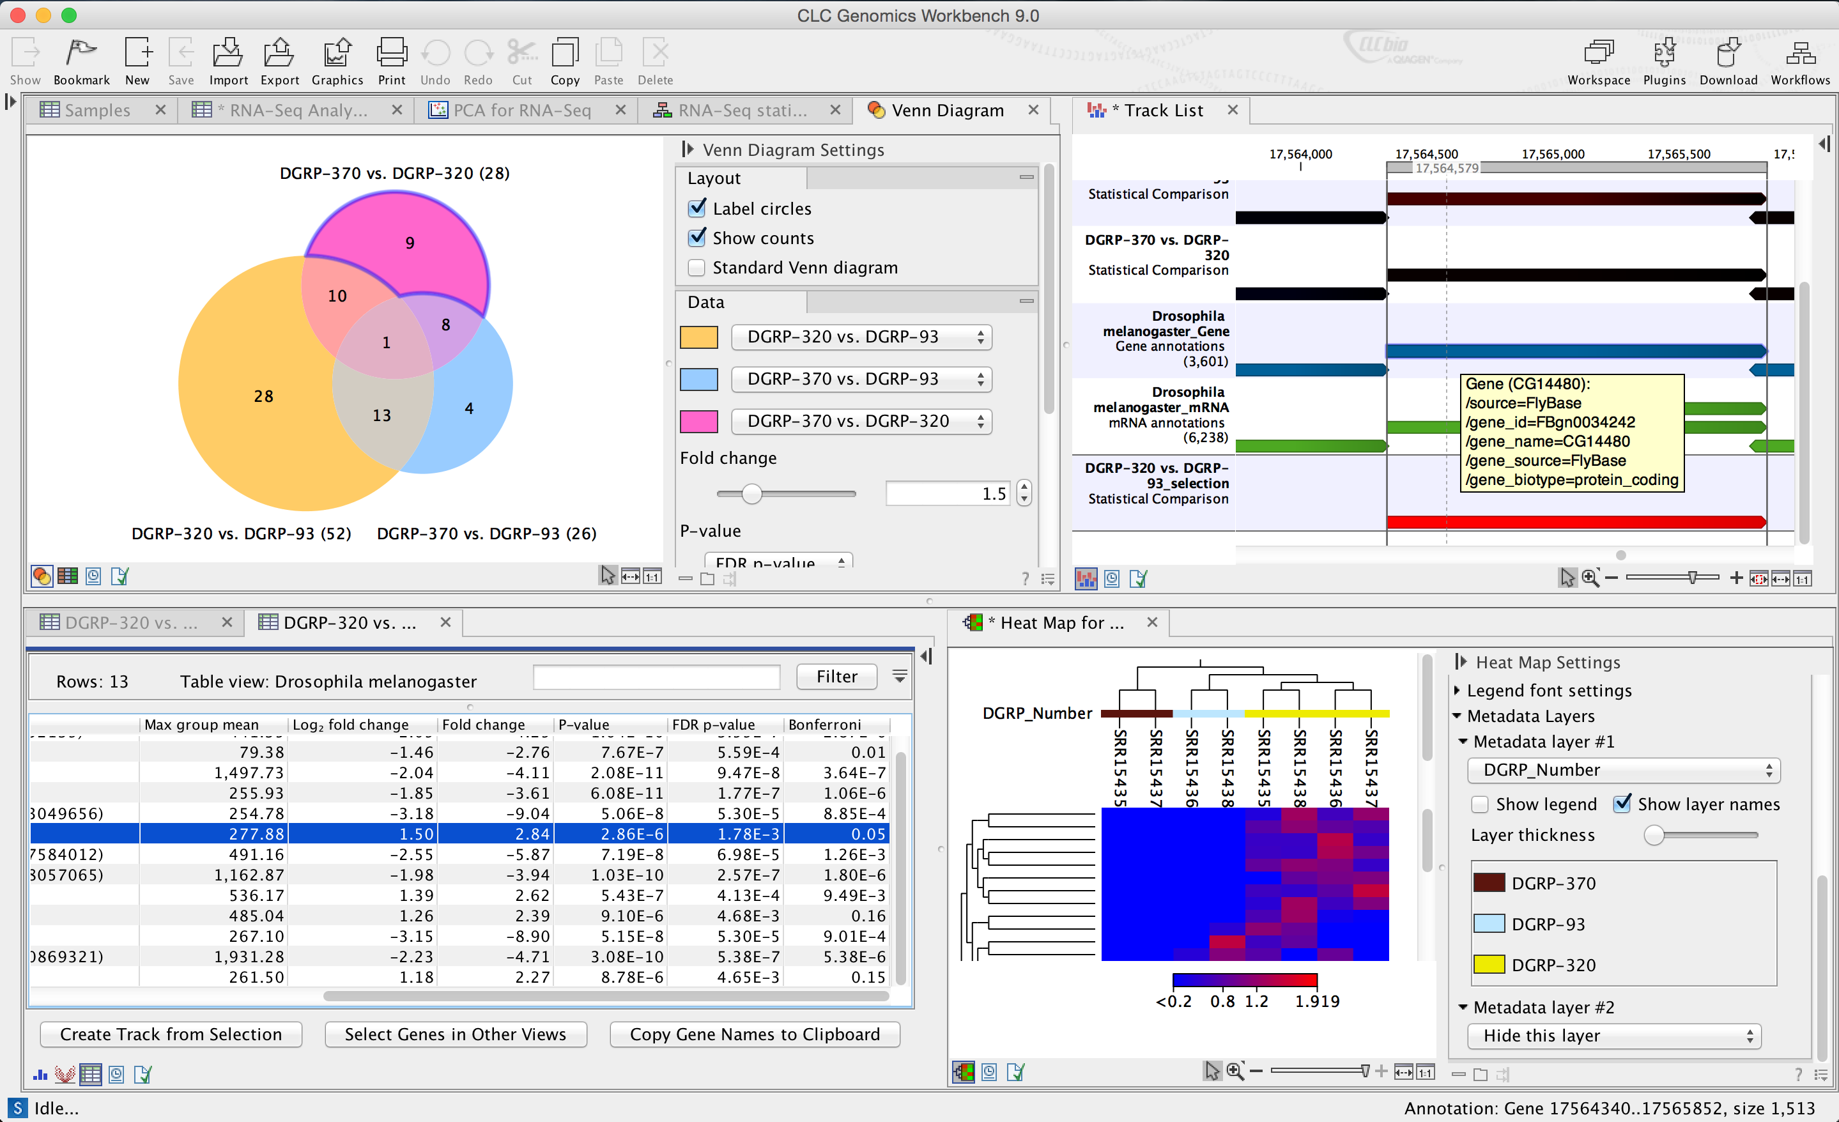Viewport: 1839px width, 1122px height.
Task: Switch to Venn diagram view icon at bottom
Action: [x=42, y=576]
